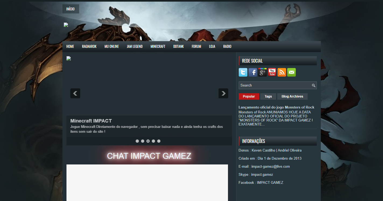The height and width of the screenshot is (201, 383).
Task: Advance the slider with the right arrow
Action: (x=223, y=93)
